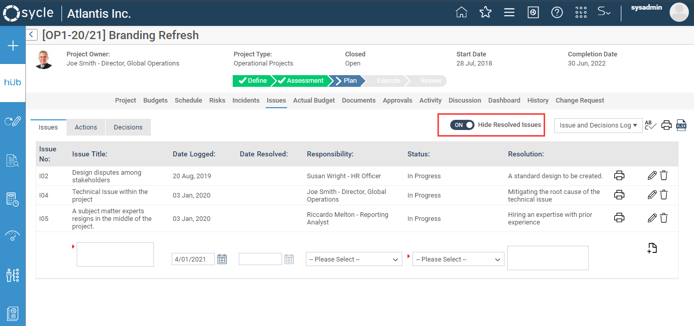The width and height of the screenshot is (694, 326).
Task: Click the new Issue Title text box
Action: click(115, 254)
